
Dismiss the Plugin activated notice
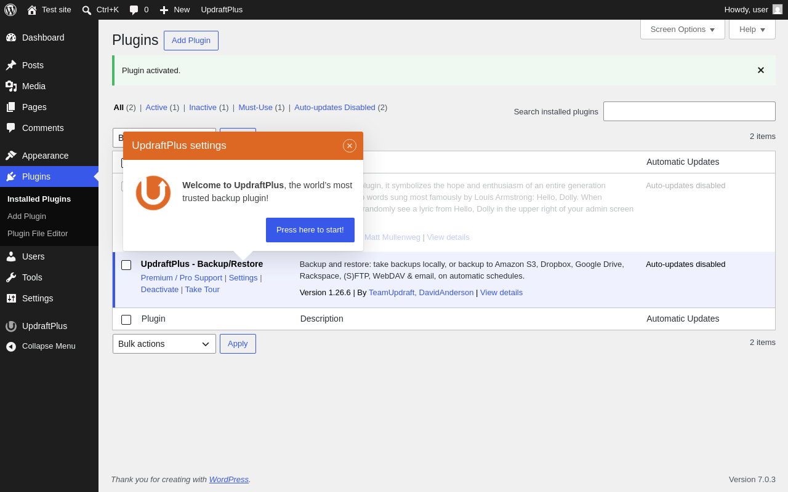pos(761,70)
